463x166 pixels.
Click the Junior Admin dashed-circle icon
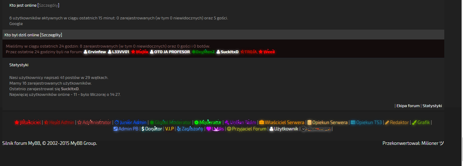[117, 122]
